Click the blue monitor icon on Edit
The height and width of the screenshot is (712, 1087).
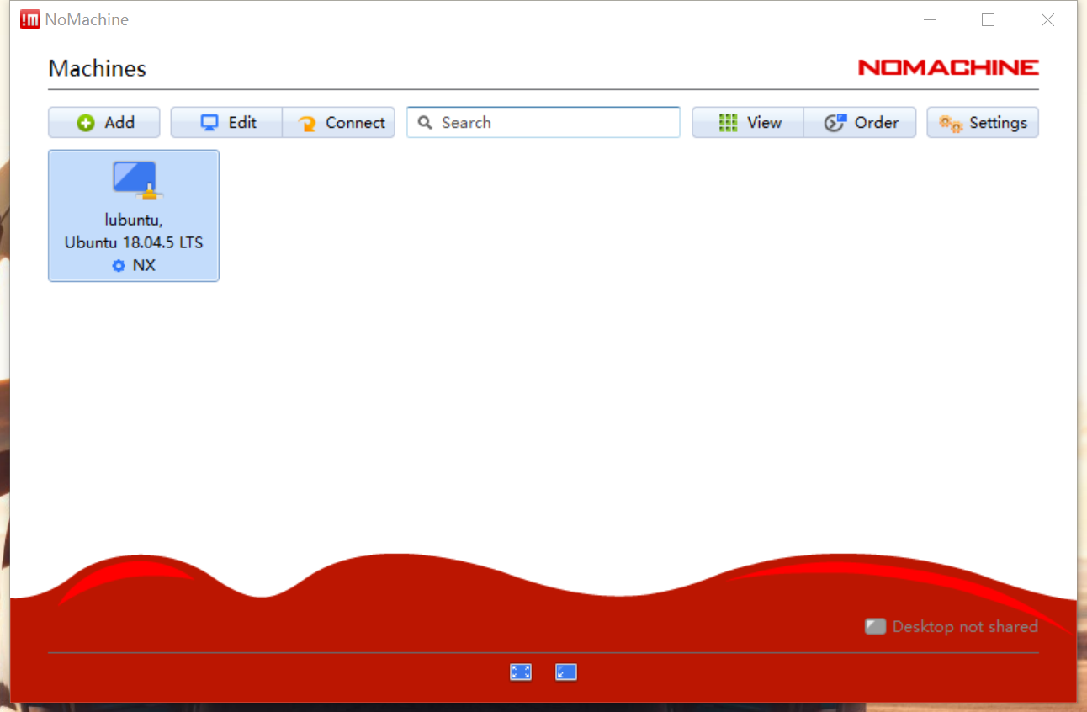[209, 123]
